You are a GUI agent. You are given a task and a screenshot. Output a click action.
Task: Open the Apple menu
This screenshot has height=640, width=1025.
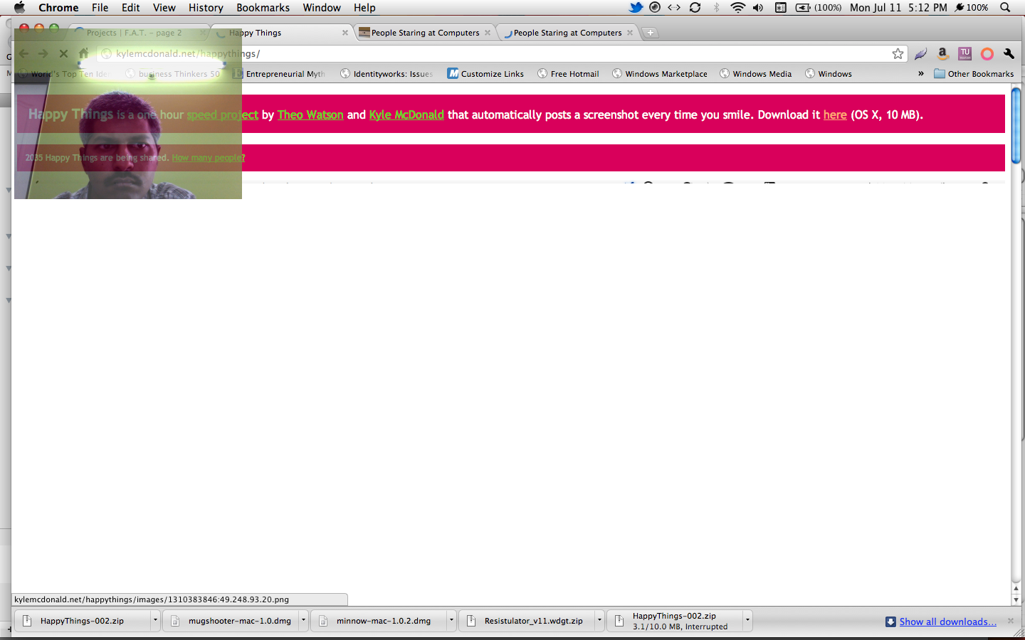point(19,7)
